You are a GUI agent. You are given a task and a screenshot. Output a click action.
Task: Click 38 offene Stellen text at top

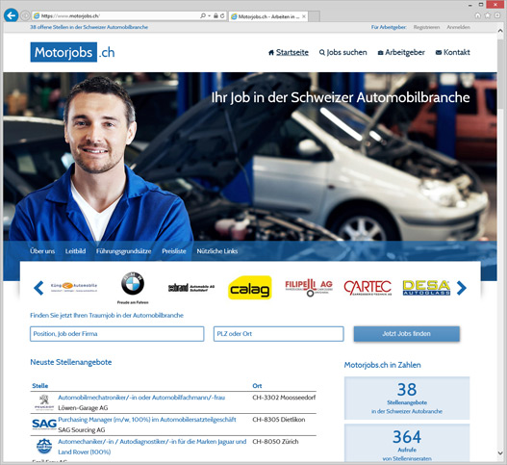89,27
